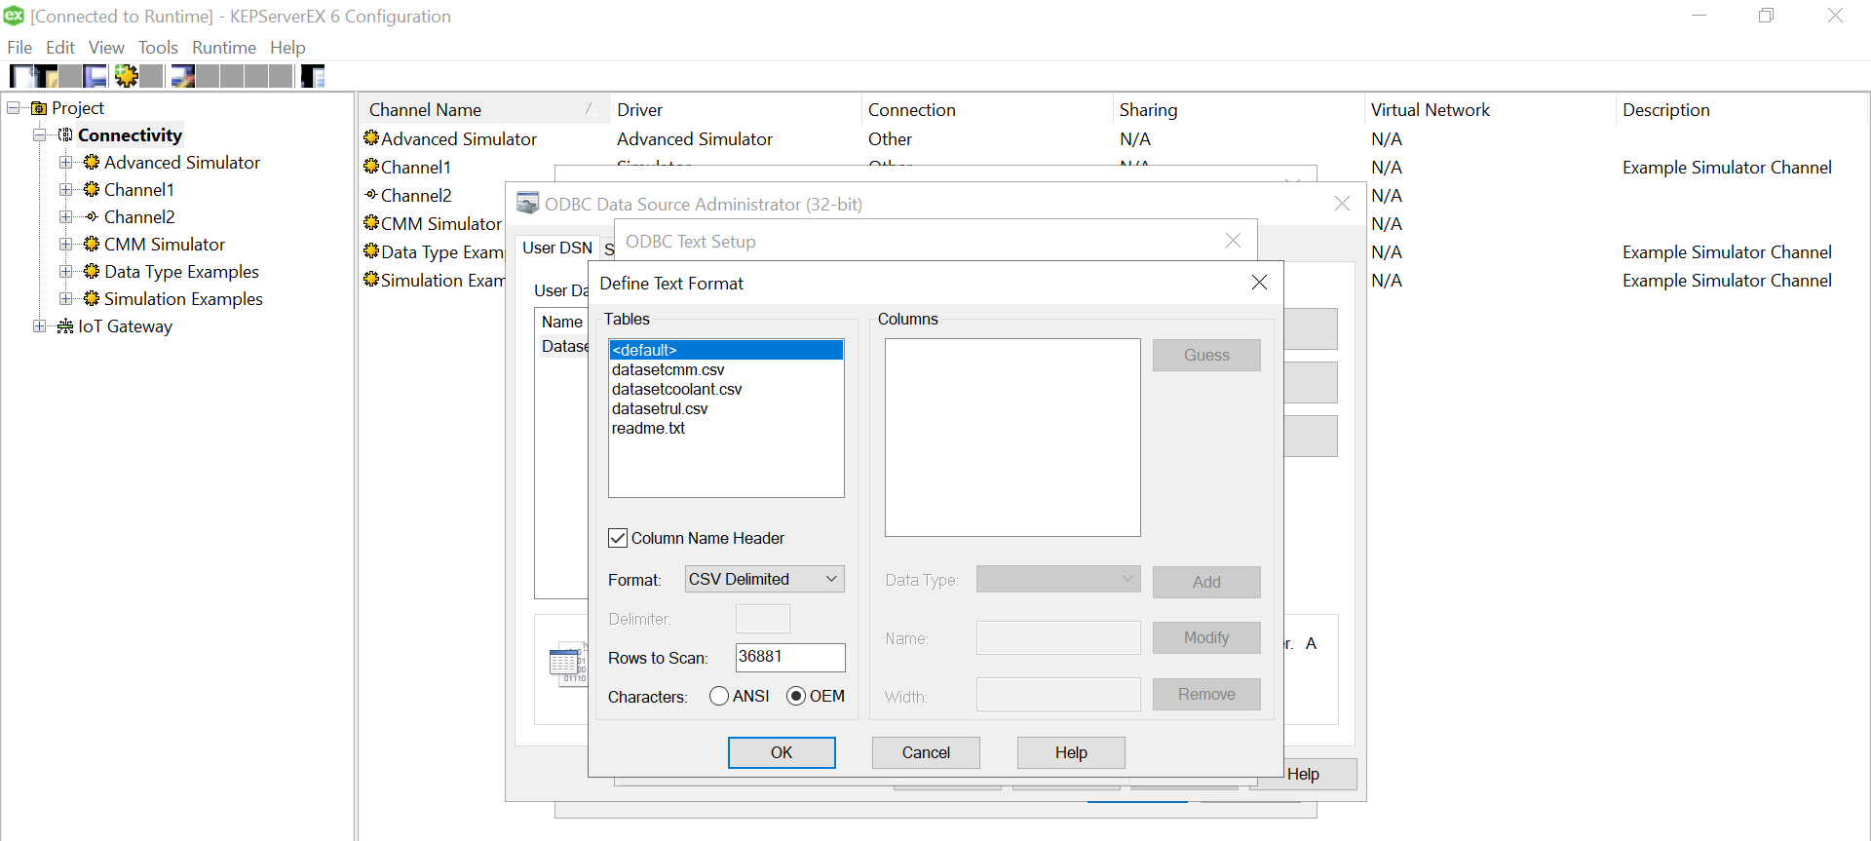Click the Save Project toolbar icon
This screenshot has width=1871, height=841.
coord(95,76)
